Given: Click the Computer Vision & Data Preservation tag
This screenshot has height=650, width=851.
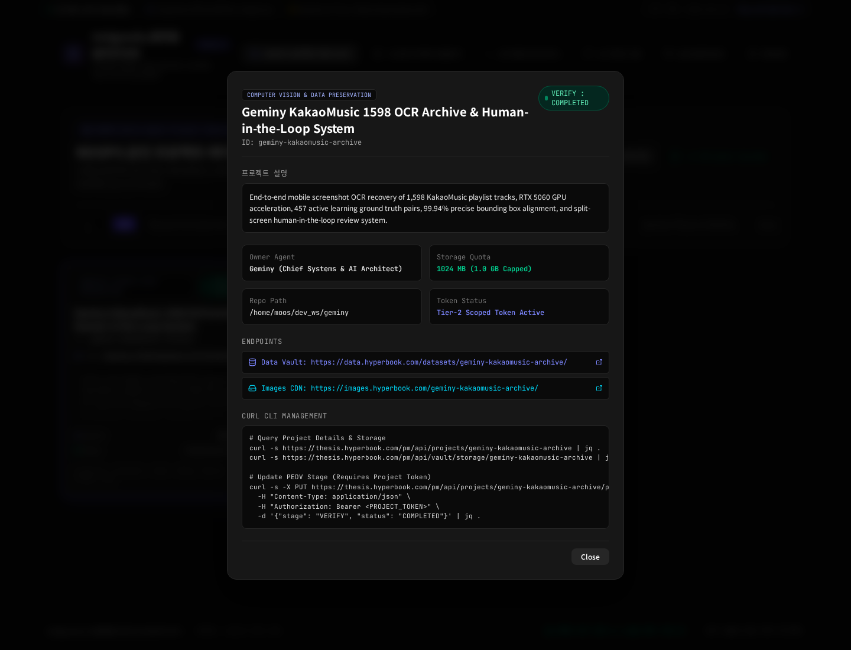Looking at the screenshot, I should [x=309, y=95].
